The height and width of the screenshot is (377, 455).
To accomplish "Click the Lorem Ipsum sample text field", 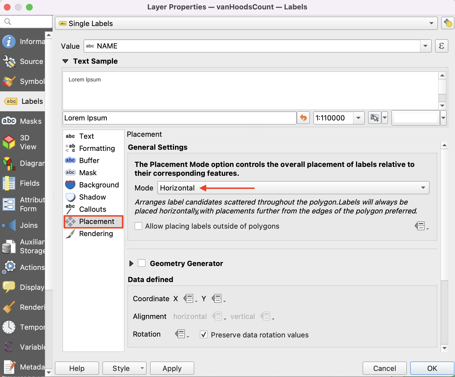I will 179,118.
